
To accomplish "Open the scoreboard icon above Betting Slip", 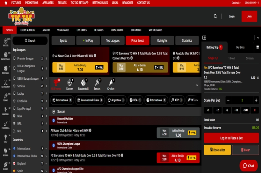I will [x=204, y=38].
